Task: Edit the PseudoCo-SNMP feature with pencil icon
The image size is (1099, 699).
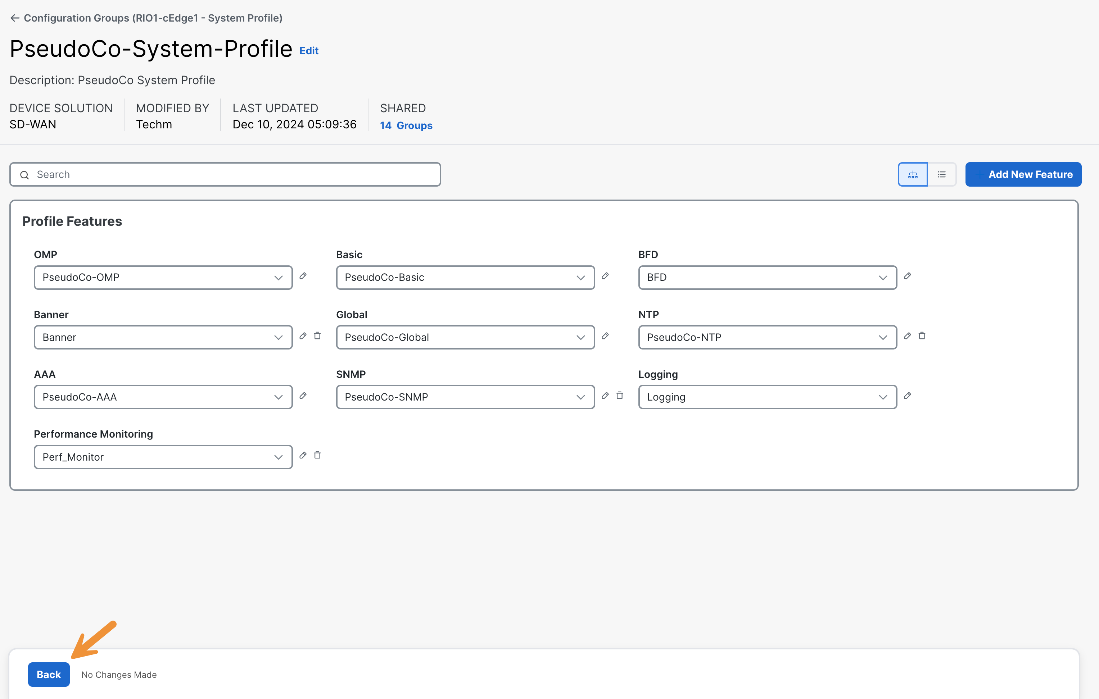Action: [605, 396]
